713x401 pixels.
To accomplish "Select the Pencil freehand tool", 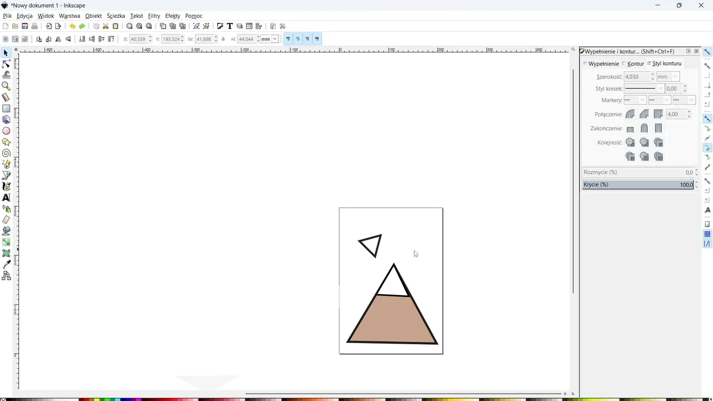I will click(6, 164).
